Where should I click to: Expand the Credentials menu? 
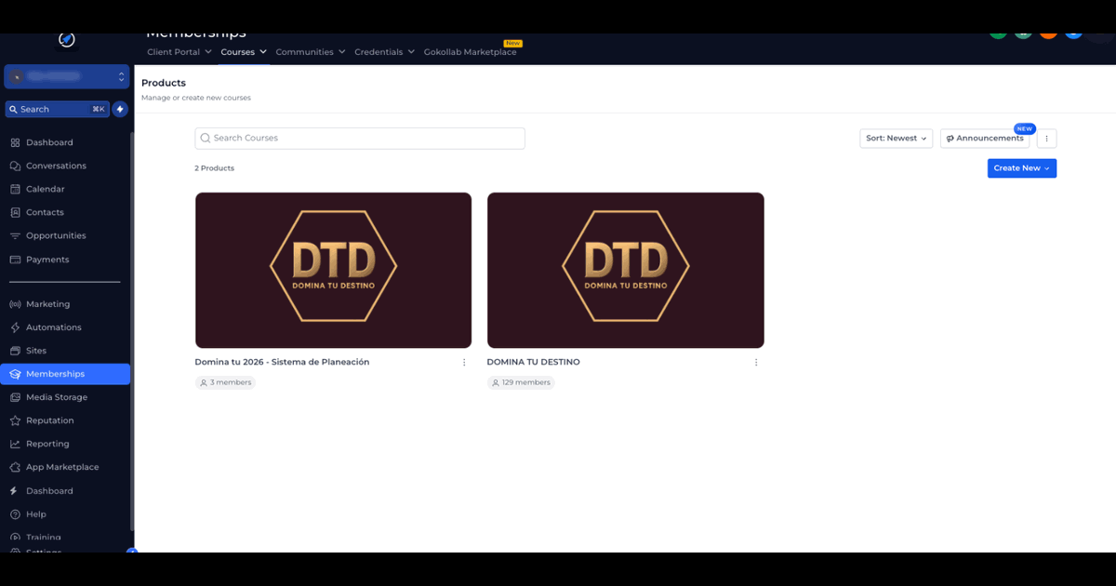click(385, 52)
